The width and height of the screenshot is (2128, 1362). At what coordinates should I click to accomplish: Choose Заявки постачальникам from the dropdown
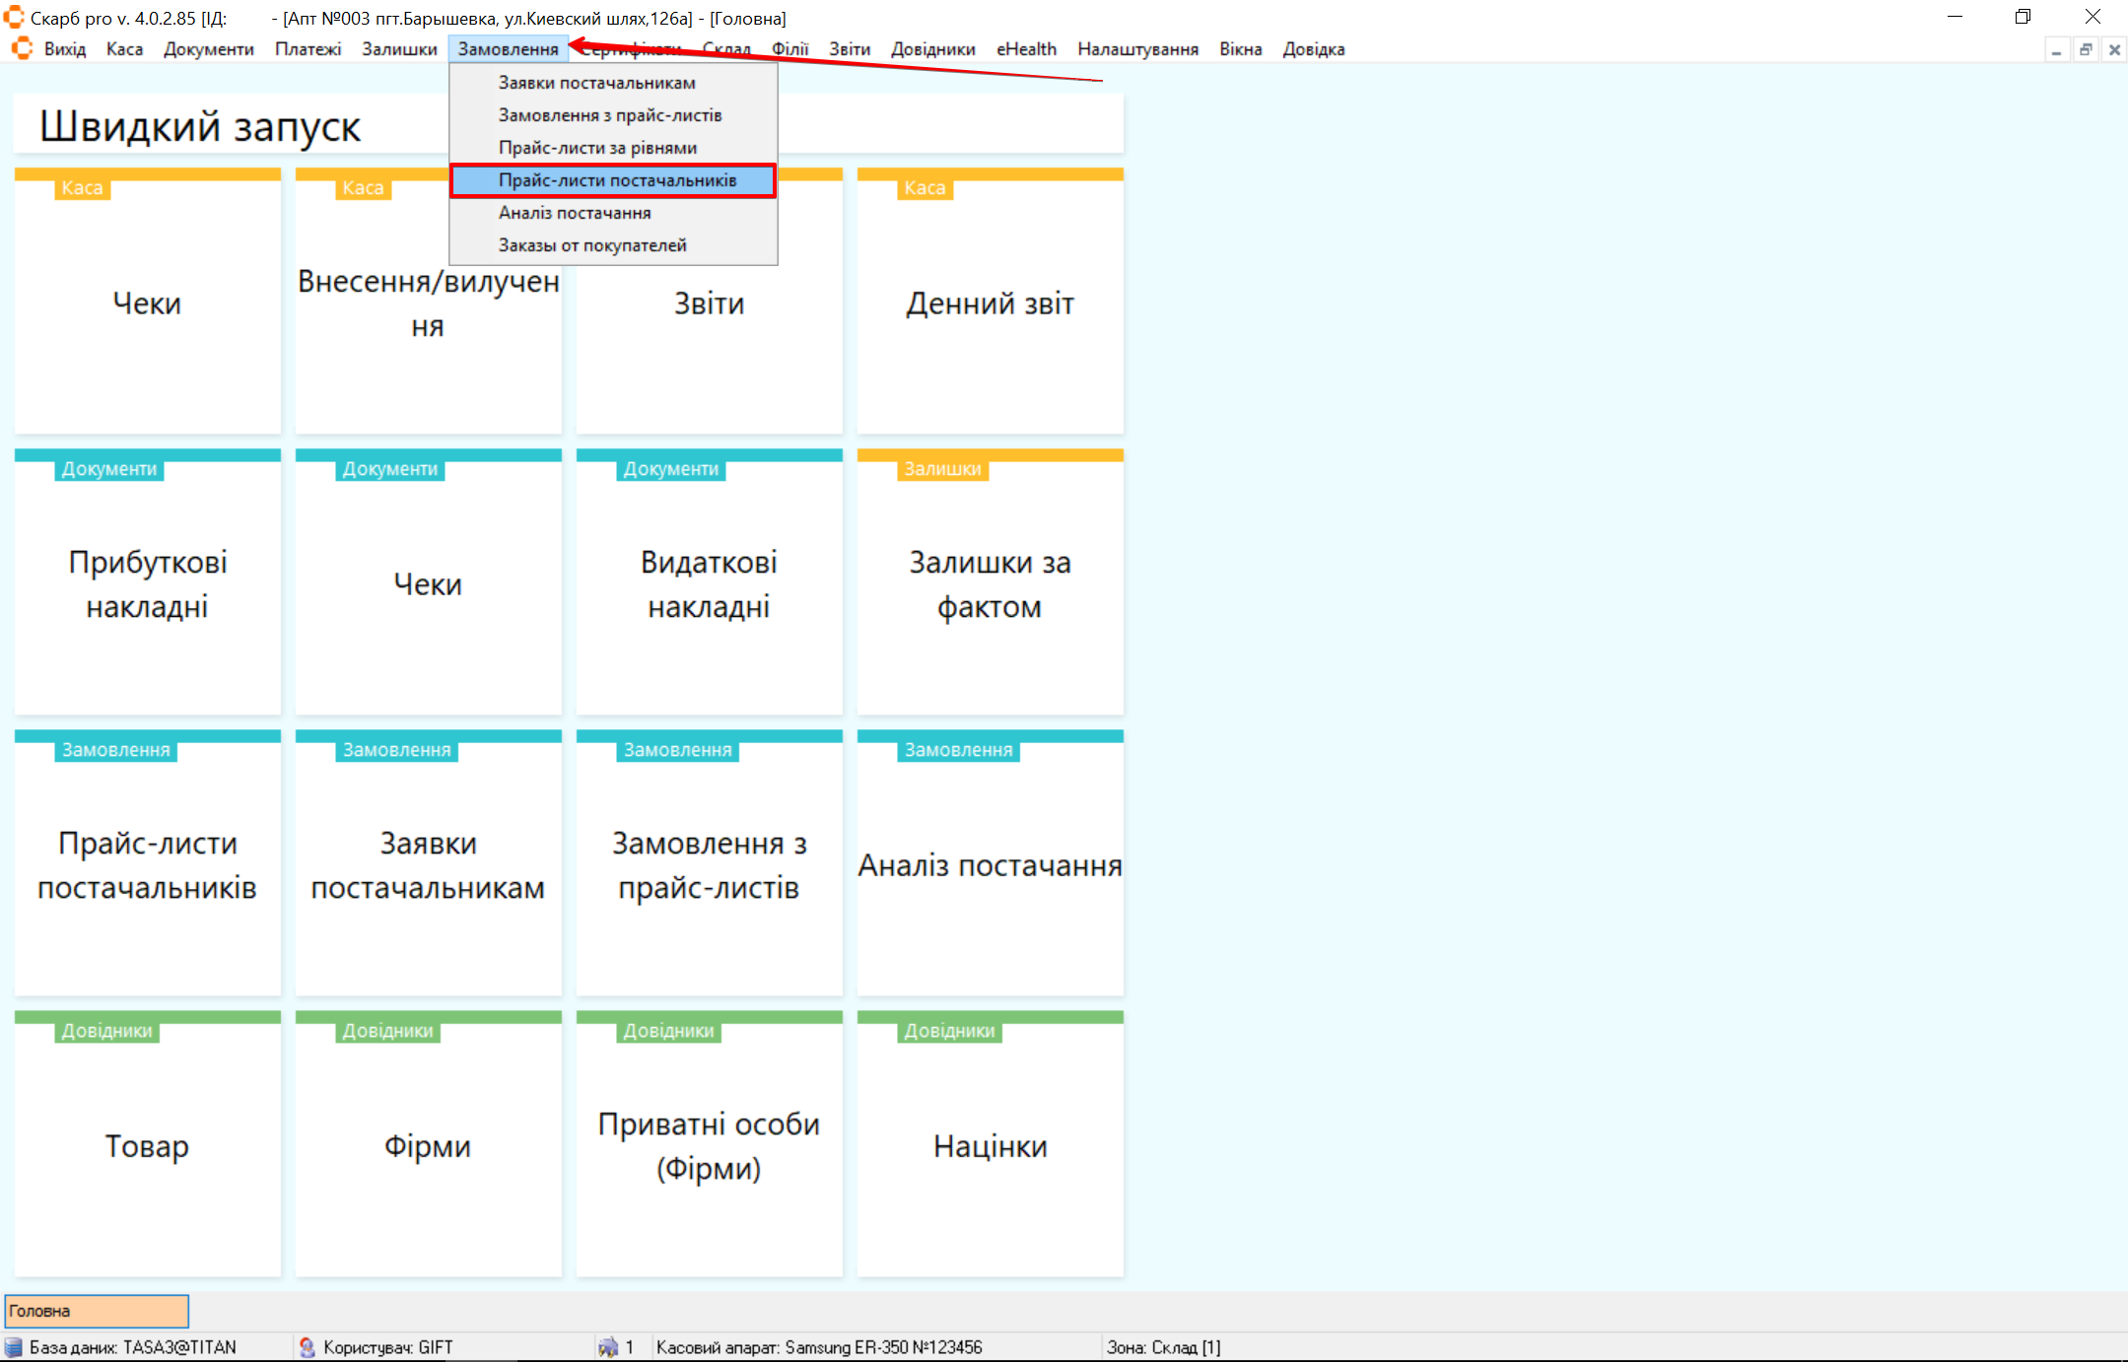[x=596, y=83]
